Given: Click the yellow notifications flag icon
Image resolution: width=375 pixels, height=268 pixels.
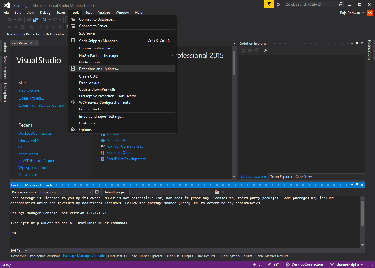Looking at the screenshot, I should point(269,4).
